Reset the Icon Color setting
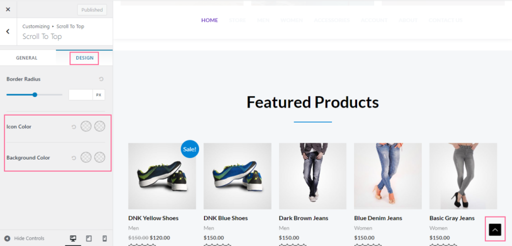Viewport: 512px width, 246px height. point(74,127)
